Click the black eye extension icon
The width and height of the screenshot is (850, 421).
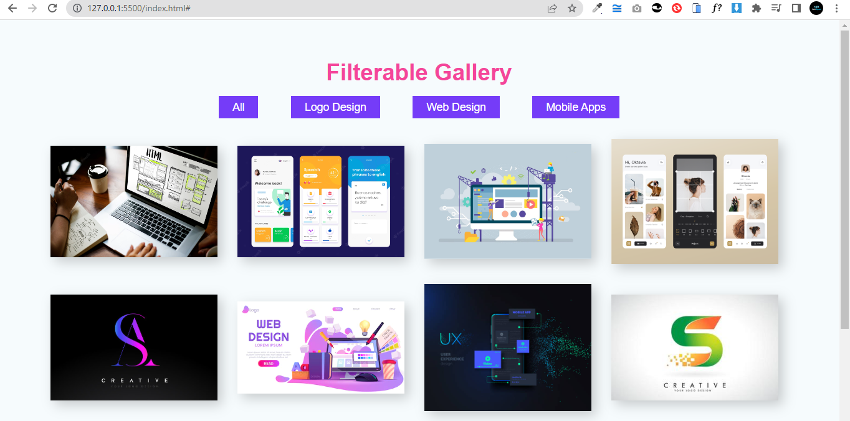(656, 8)
